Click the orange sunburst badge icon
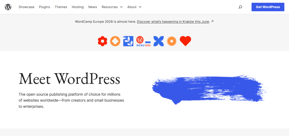The width and height of the screenshot is (289, 136). coord(171,41)
